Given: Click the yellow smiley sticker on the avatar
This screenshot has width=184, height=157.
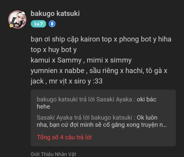Looking at the screenshot, I should [11, 25].
